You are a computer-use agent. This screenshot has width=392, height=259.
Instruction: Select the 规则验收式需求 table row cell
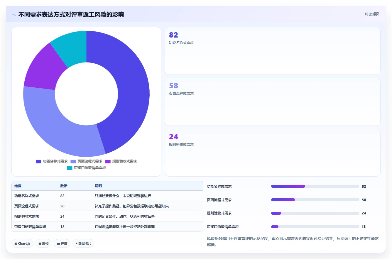(27, 216)
